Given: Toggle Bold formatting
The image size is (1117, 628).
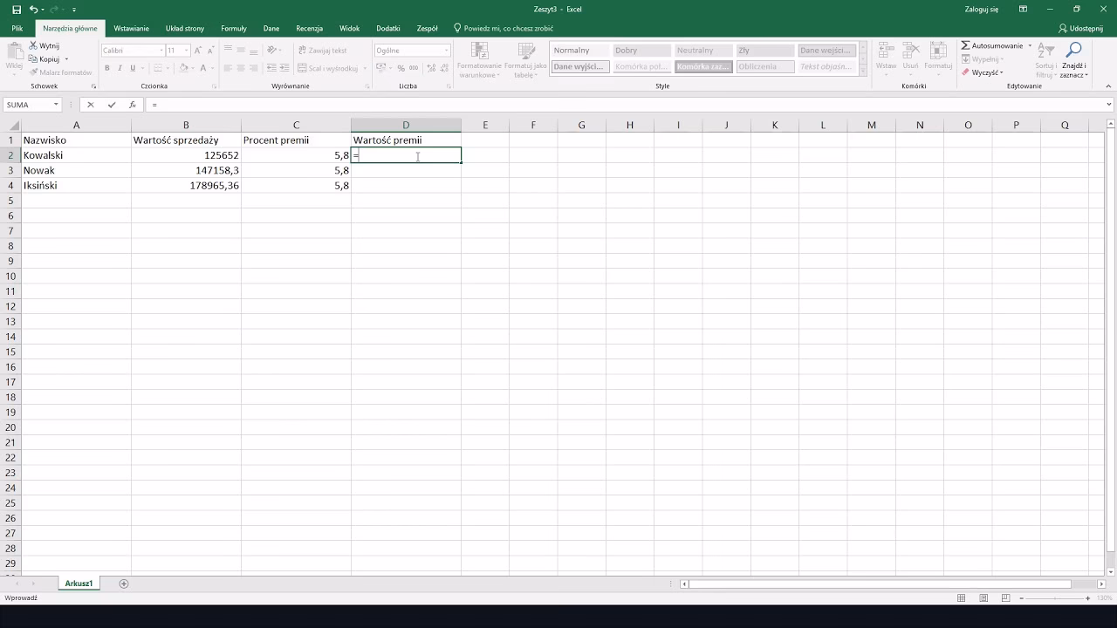Looking at the screenshot, I should coord(107,68).
